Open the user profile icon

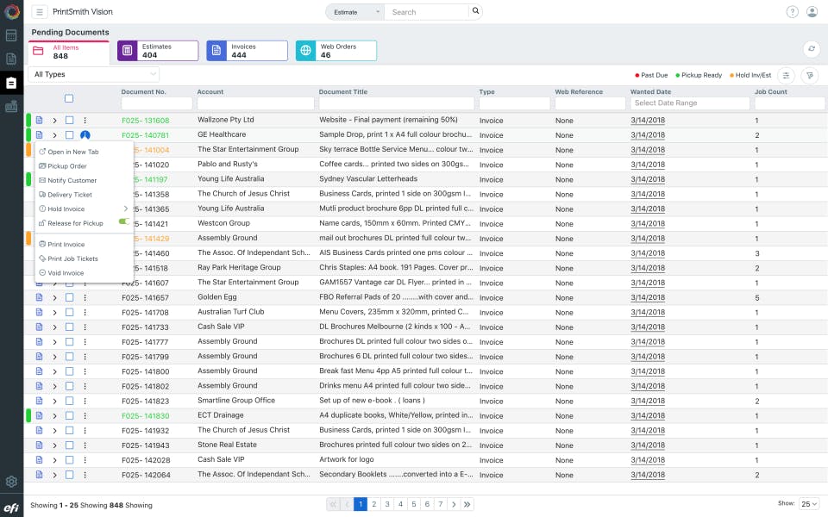812,12
